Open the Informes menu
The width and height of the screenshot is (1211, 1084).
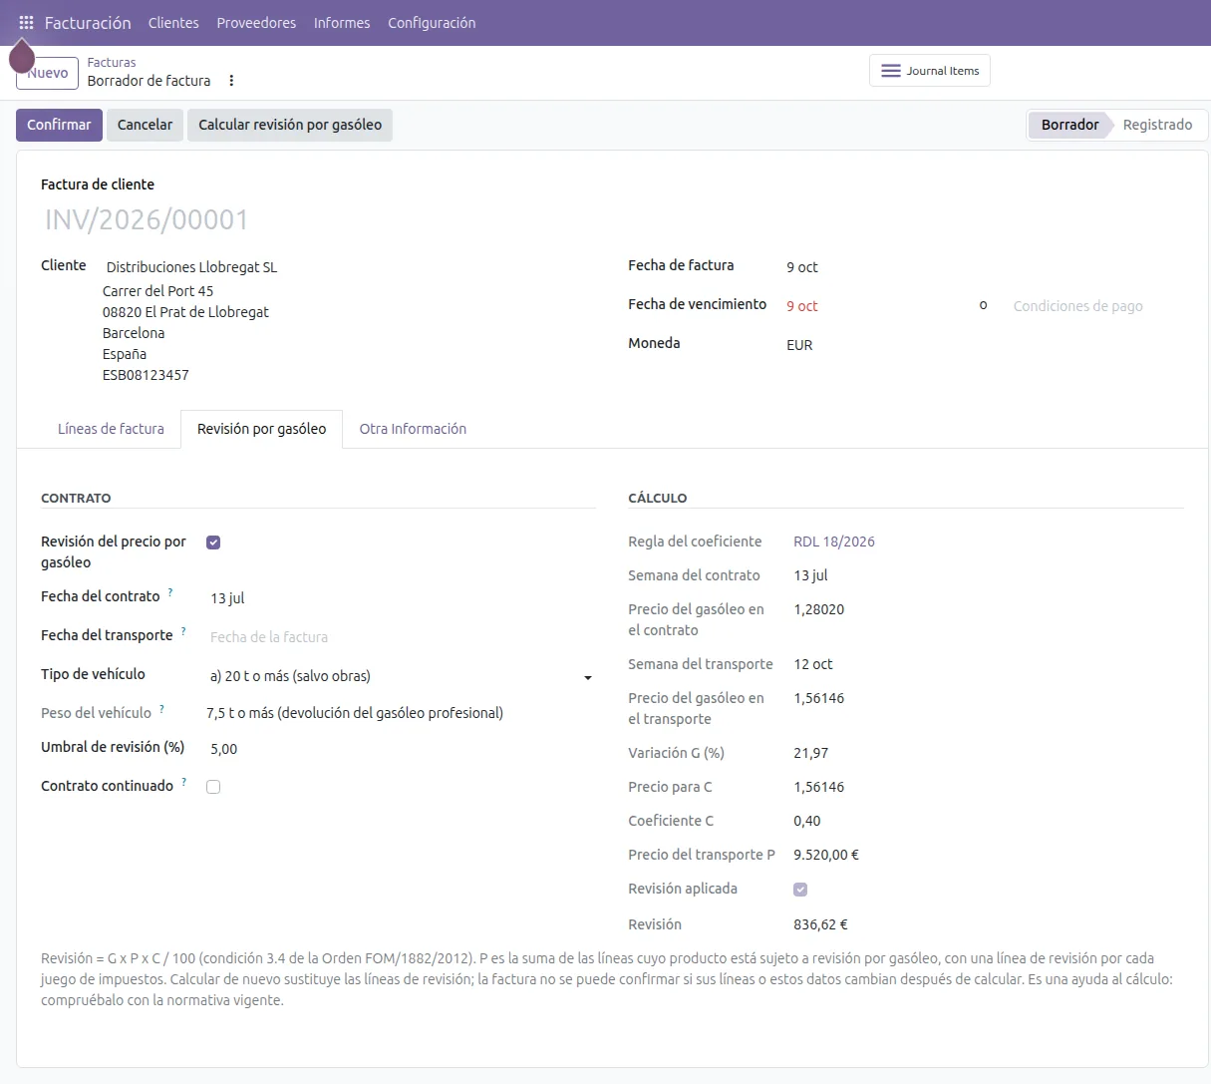coord(342,22)
